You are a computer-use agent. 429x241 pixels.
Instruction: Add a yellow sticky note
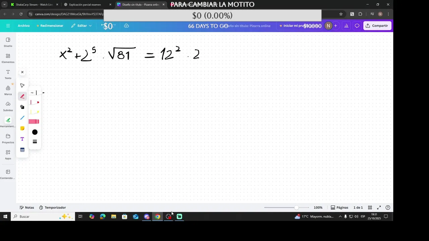tap(22, 129)
